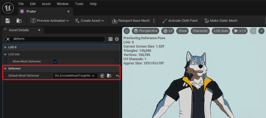
Task: Click the Save asset floppy disk icon
Action: tap(8, 21)
